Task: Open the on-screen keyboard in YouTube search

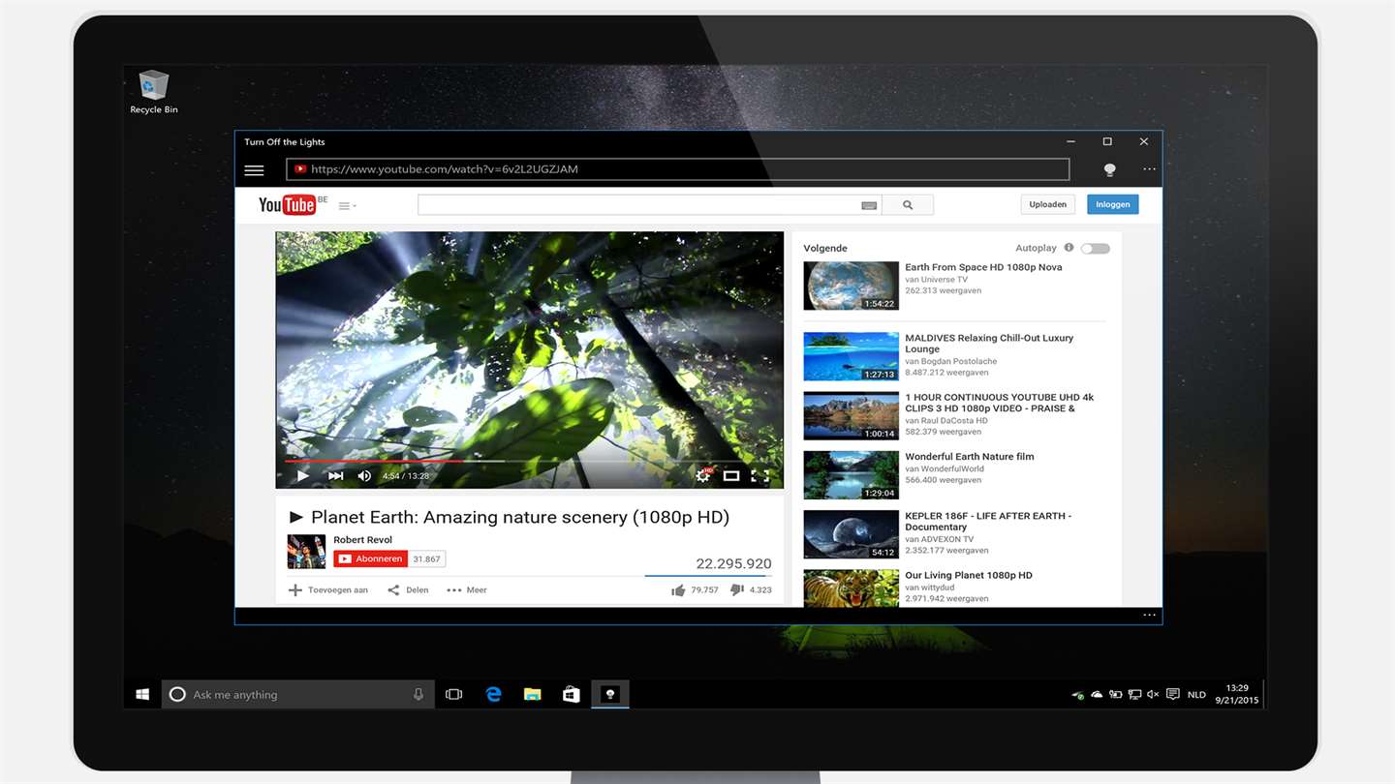Action: pos(868,205)
